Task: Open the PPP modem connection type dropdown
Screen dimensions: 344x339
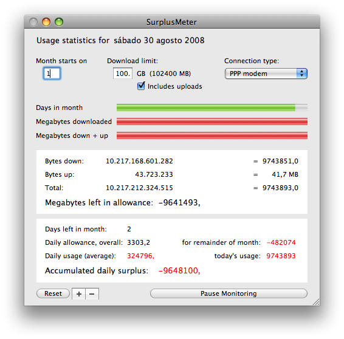Action: click(x=266, y=74)
